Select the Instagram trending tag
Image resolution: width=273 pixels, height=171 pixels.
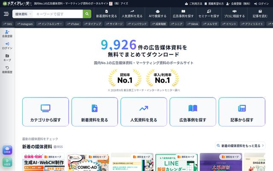point(25,24)
